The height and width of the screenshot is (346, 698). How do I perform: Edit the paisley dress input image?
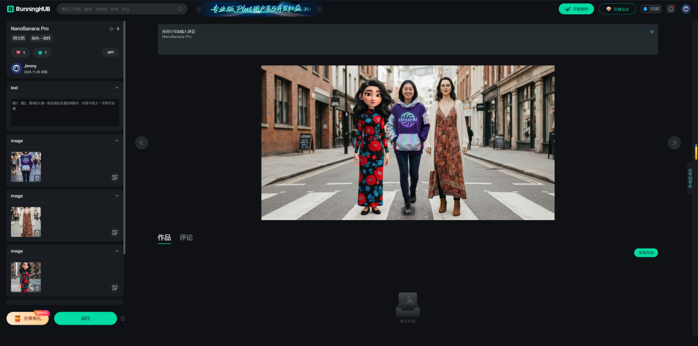(x=115, y=232)
